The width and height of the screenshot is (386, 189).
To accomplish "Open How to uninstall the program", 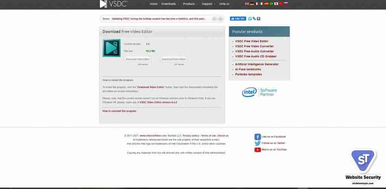I will pos(119,111).
